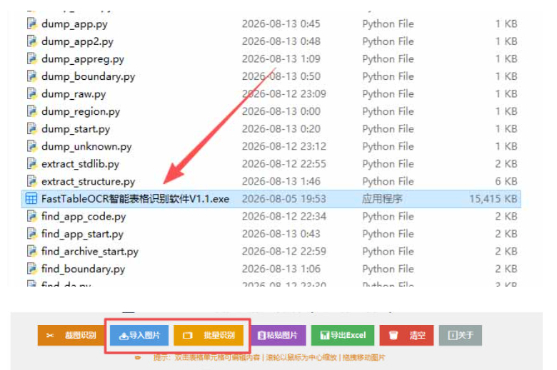
Task: Click the FastTableOCR智能表格识别软件V1.1.exe file name
Action: pyautogui.click(x=135, y=199)
